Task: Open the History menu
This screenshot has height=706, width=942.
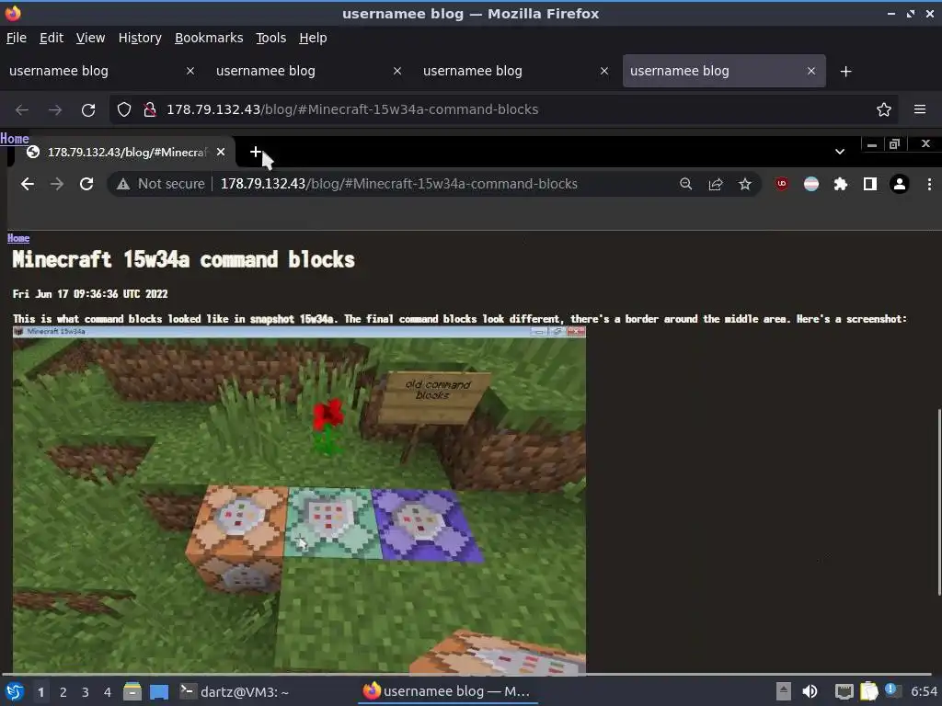Action: coord(140,38)
